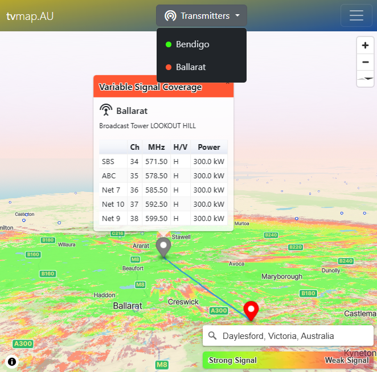This screenshot has width=377, height=372.
Task: Click the B220 road shield
Action: (296, 247)
